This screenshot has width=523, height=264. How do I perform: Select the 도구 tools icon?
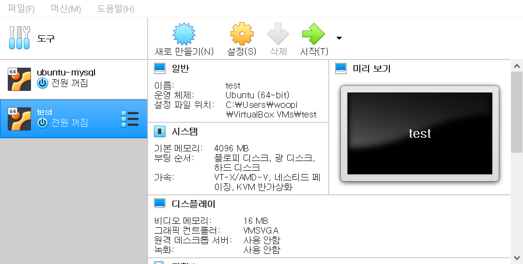click(19, 38)
